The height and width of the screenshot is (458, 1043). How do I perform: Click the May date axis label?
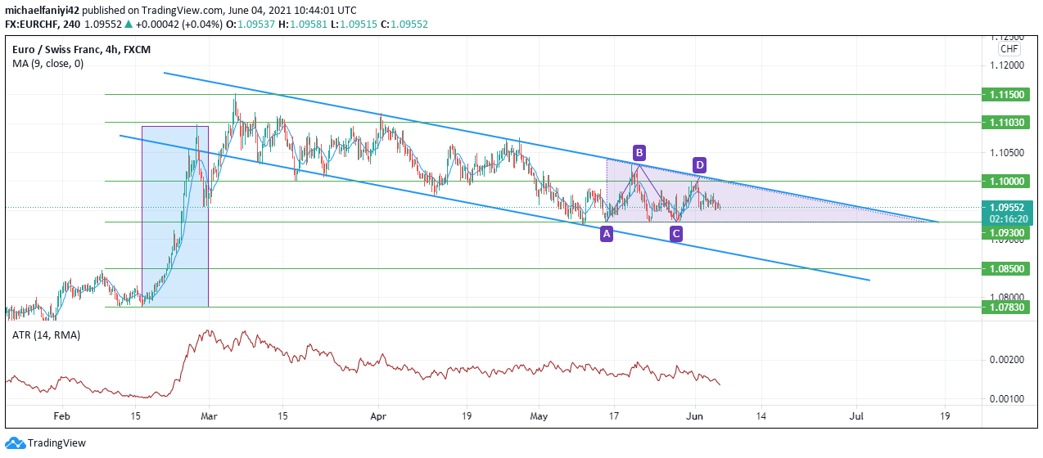pos(538,416)
